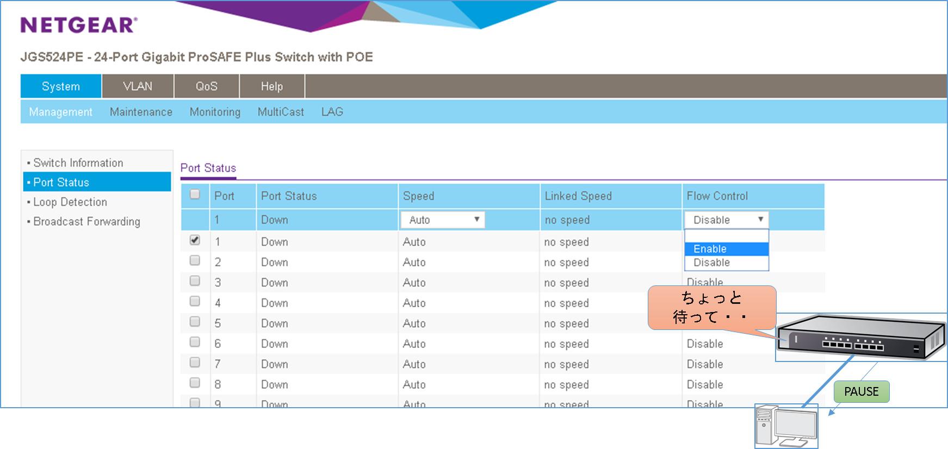
Task: Open Loop Detection page
Action: tap(70, 202)
